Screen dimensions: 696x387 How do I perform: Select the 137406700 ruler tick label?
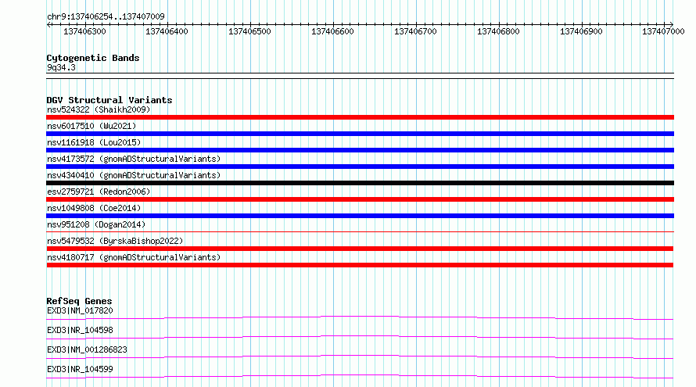click(415, 31)
